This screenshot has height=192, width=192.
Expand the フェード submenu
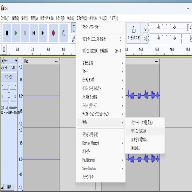(x=101, y=71)
